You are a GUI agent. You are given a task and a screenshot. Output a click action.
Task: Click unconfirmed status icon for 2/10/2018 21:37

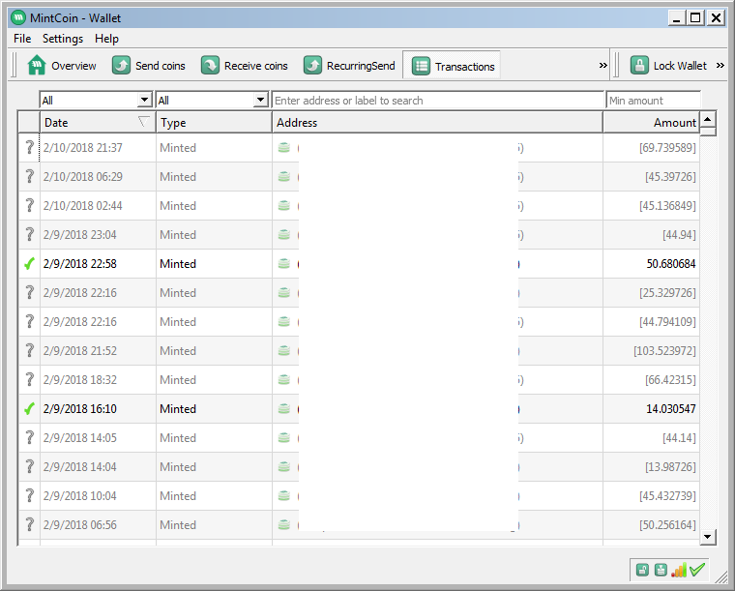click(x=30, y=148)
